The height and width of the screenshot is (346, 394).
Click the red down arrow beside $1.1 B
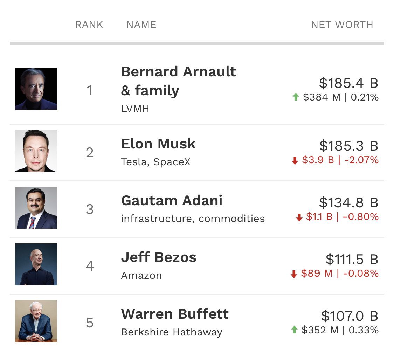click(x=299, y=217)
